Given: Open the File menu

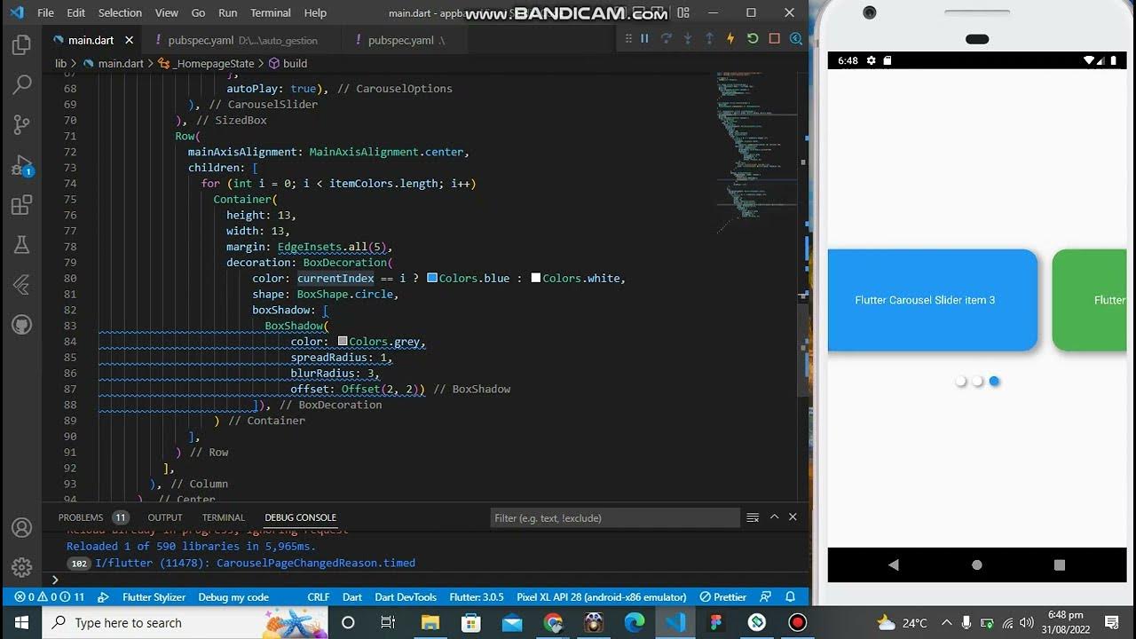Looking at the screenshot, I should coord(45,13).
